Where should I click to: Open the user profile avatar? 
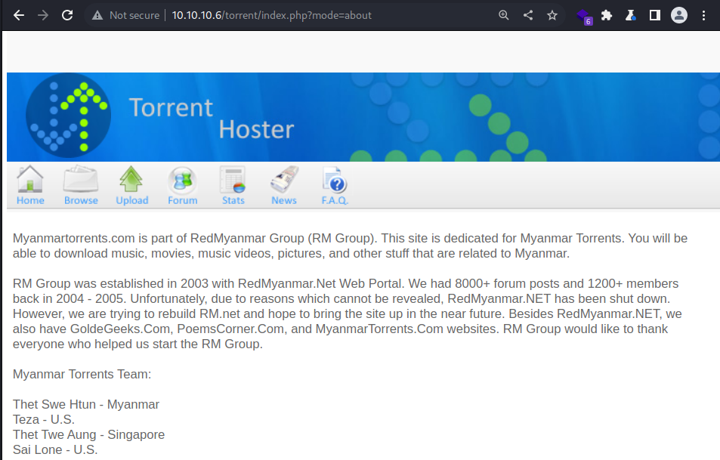679,15
